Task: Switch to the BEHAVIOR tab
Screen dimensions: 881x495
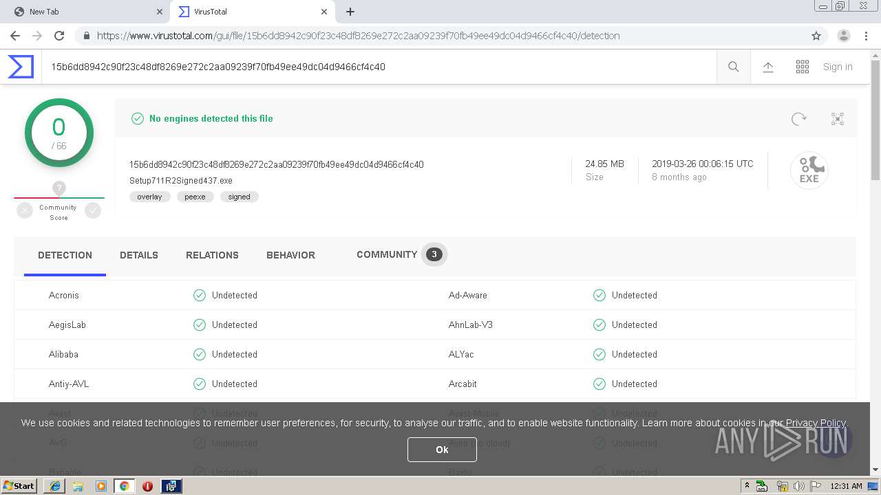Action: click(x=290, y=255)
